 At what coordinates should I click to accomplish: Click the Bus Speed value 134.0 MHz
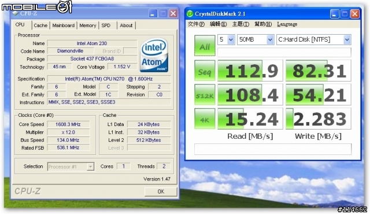[x=68, y=140]
